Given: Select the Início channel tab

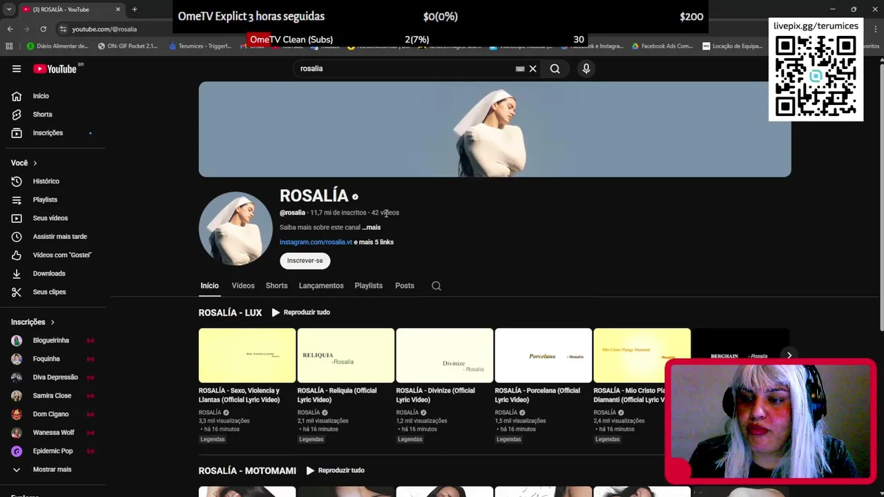Looking at the screenshot, I should pyautogui.click(x=209, y=286).
